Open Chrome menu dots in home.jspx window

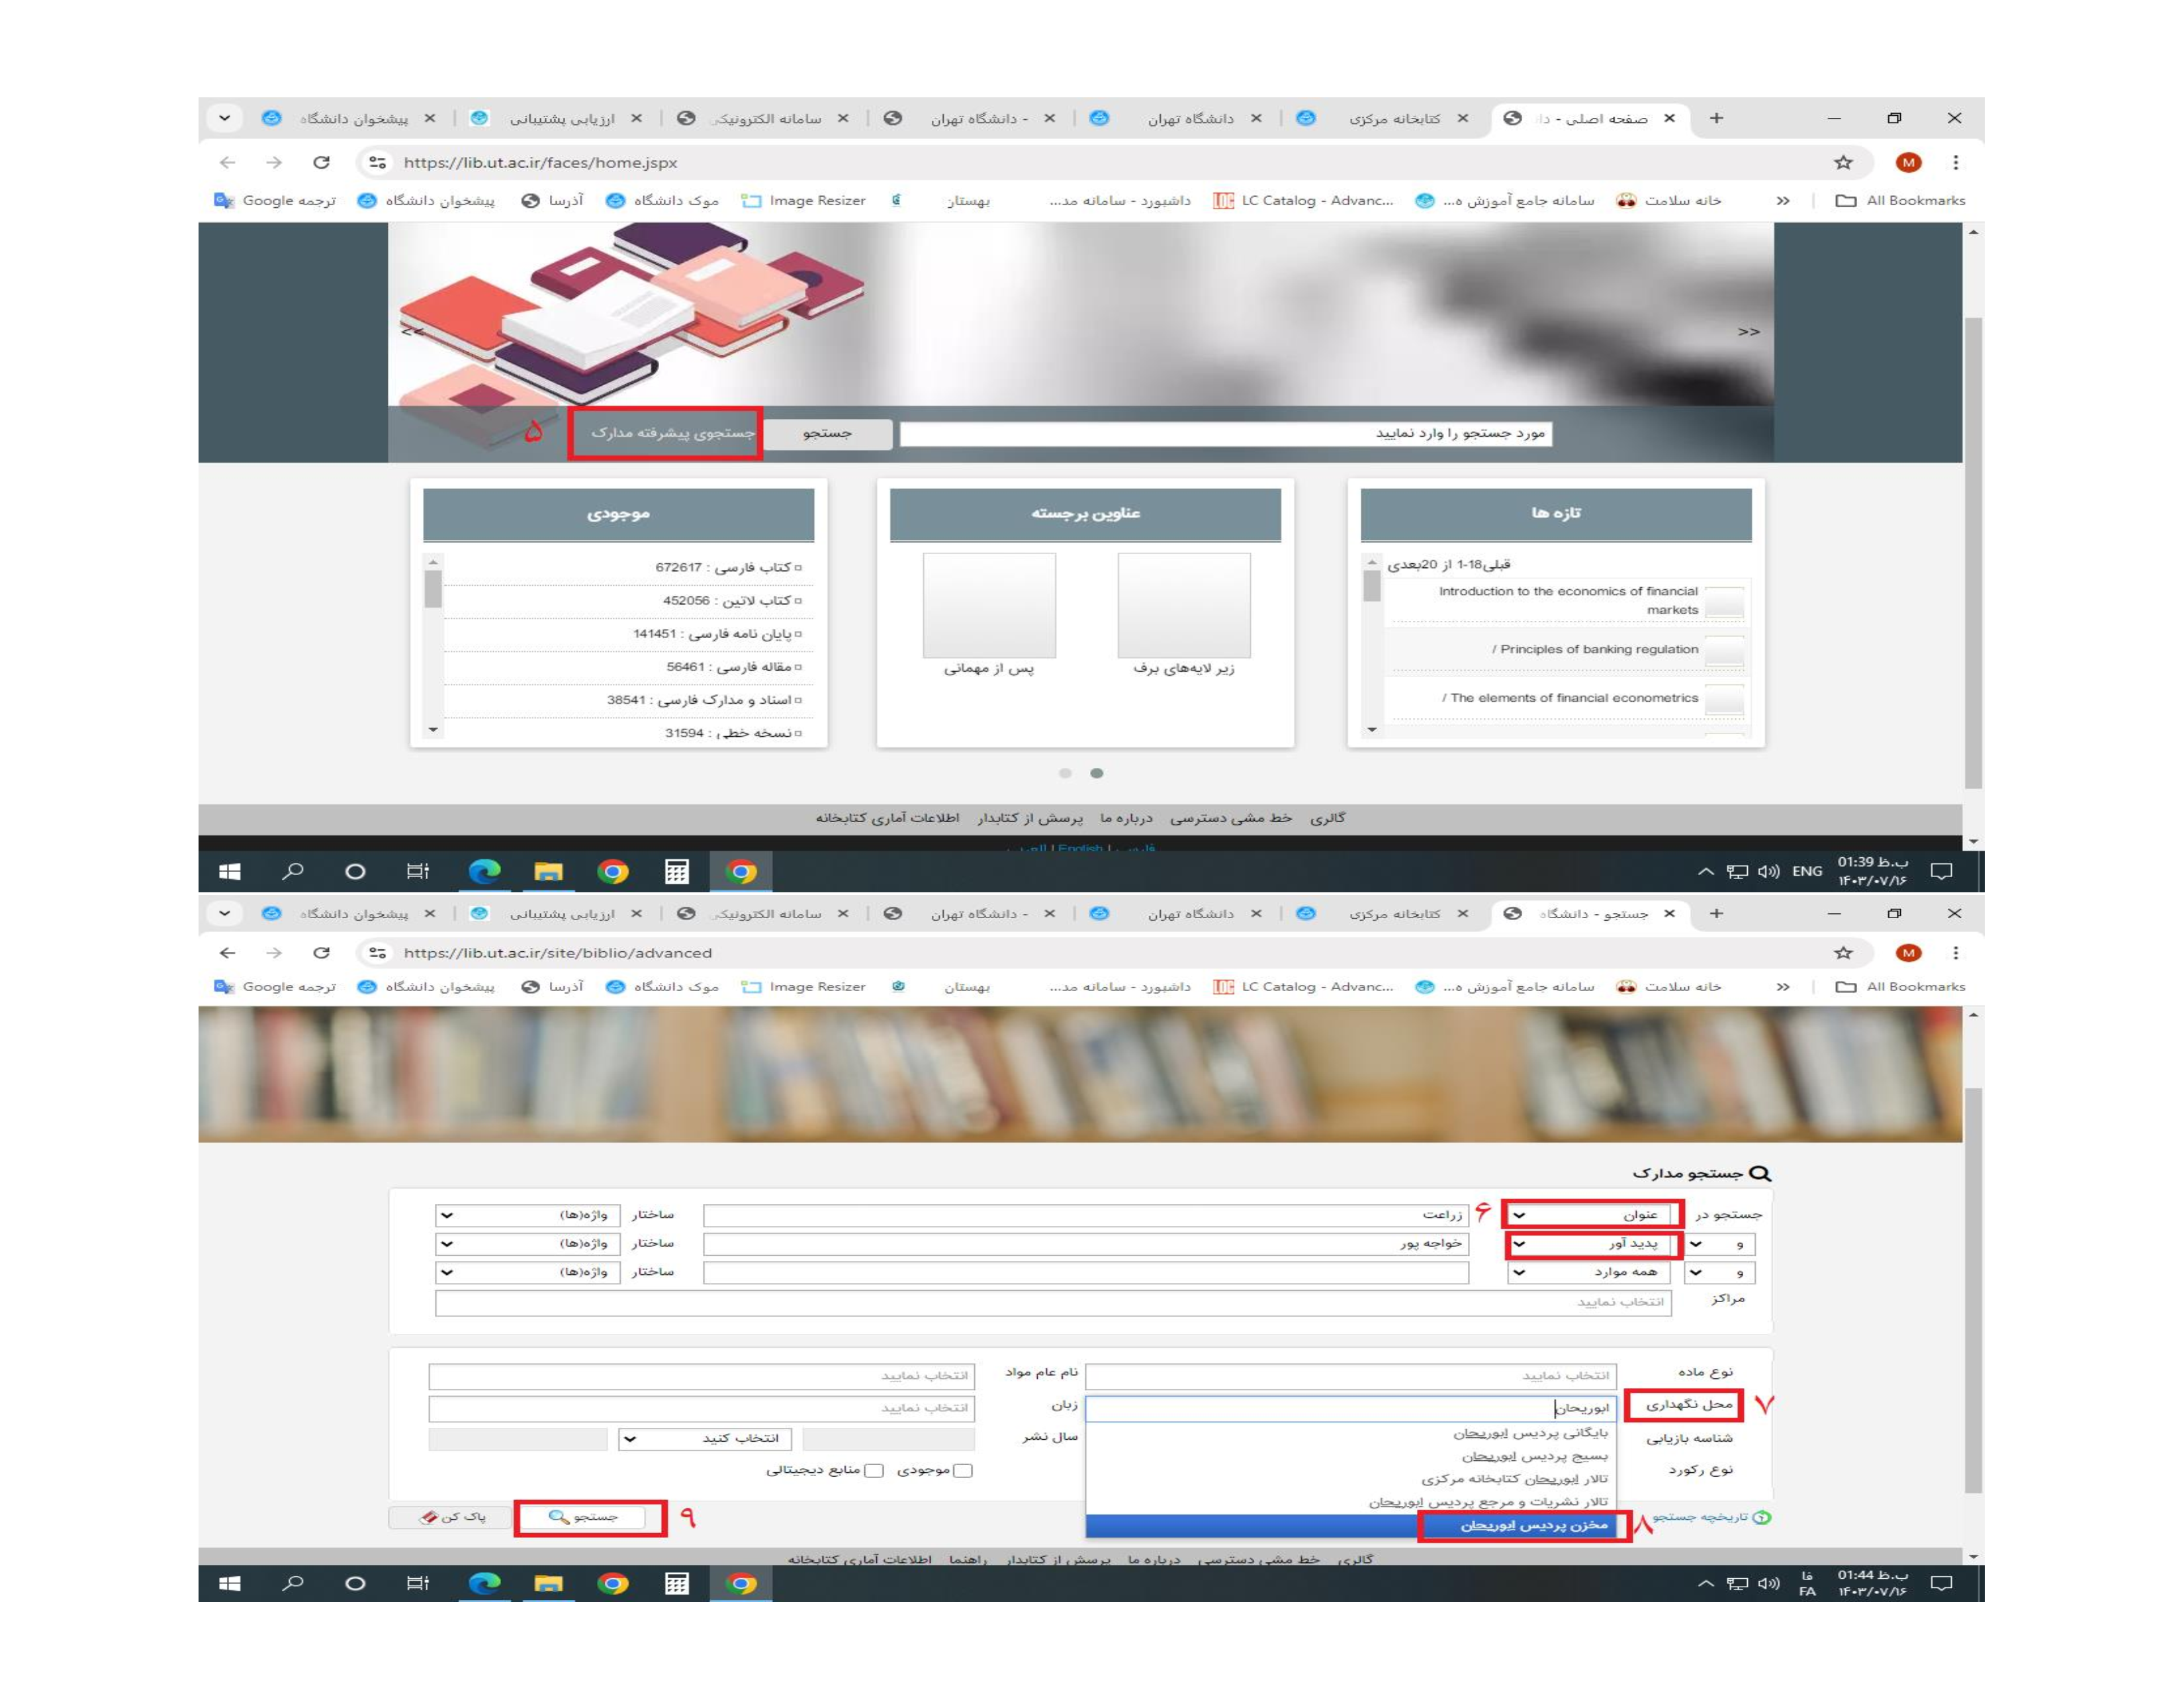pos(1955,162)
